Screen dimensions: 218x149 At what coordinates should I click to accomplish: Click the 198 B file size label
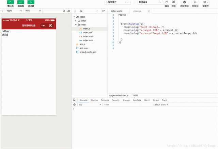pos(135,96)
